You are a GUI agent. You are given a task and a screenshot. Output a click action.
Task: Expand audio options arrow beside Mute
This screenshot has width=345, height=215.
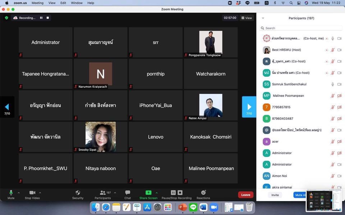pos(19,193)
